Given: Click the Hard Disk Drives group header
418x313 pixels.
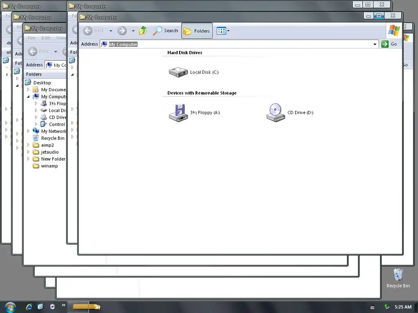Looking at the screenshot, I should tap(185, 53).
